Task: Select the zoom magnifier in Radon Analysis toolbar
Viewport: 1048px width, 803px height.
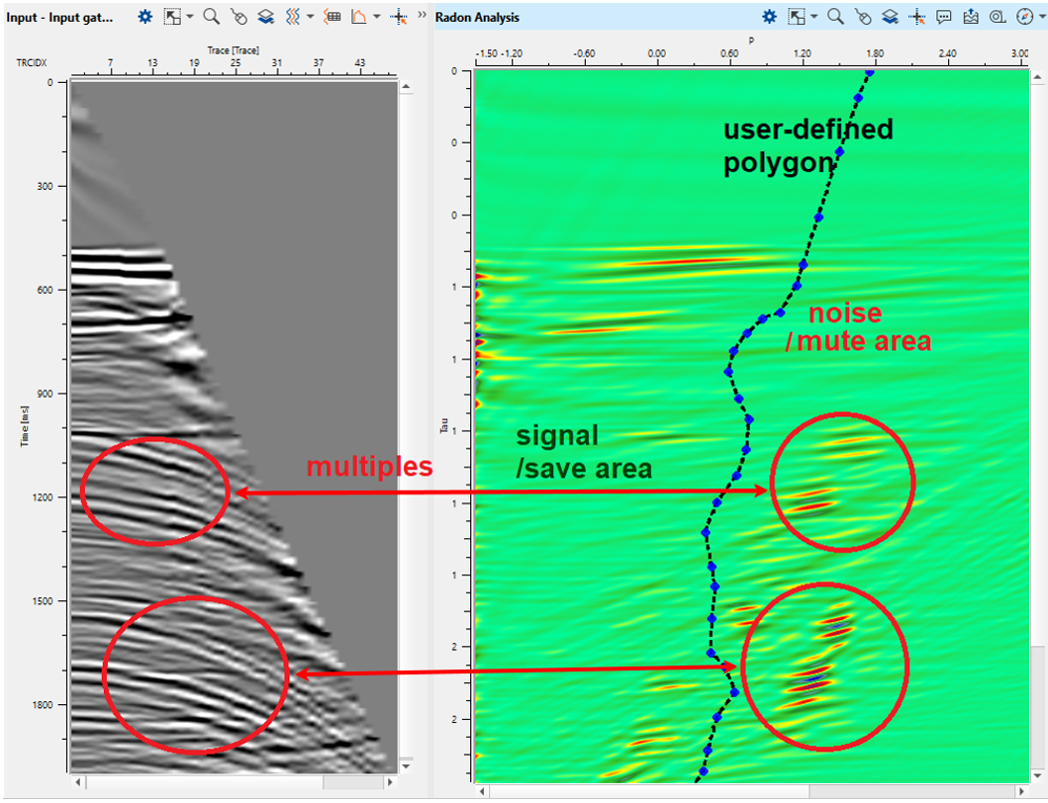Action: click(x=835, y=17)
